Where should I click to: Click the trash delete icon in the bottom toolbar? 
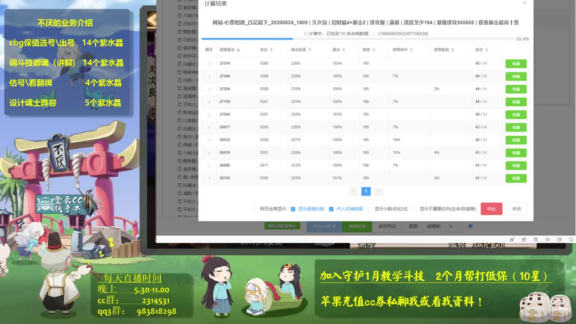536,240
